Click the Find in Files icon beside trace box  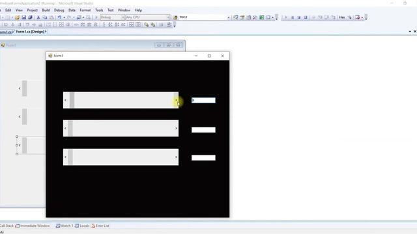click(175, 18)
